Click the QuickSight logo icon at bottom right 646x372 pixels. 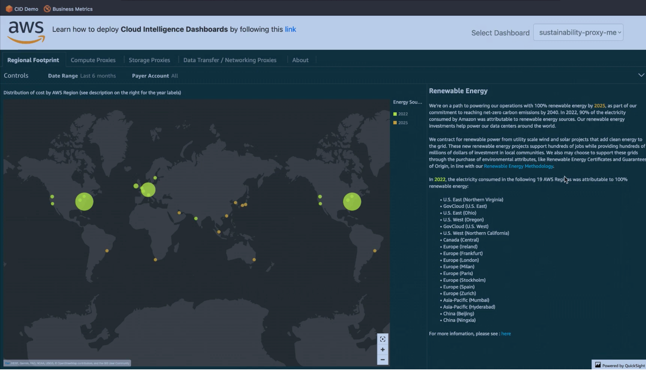point(598,365)
